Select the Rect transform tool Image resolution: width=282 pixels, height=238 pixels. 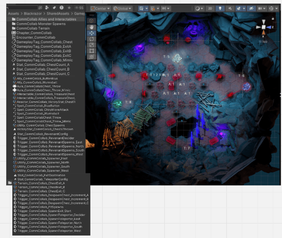92,51
